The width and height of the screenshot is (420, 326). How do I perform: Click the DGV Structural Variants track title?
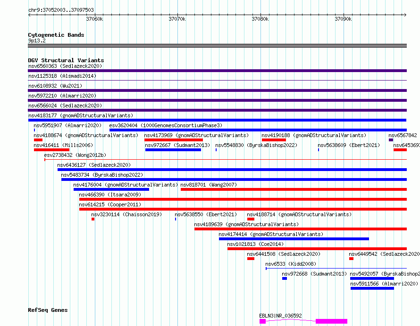[66, 60]
